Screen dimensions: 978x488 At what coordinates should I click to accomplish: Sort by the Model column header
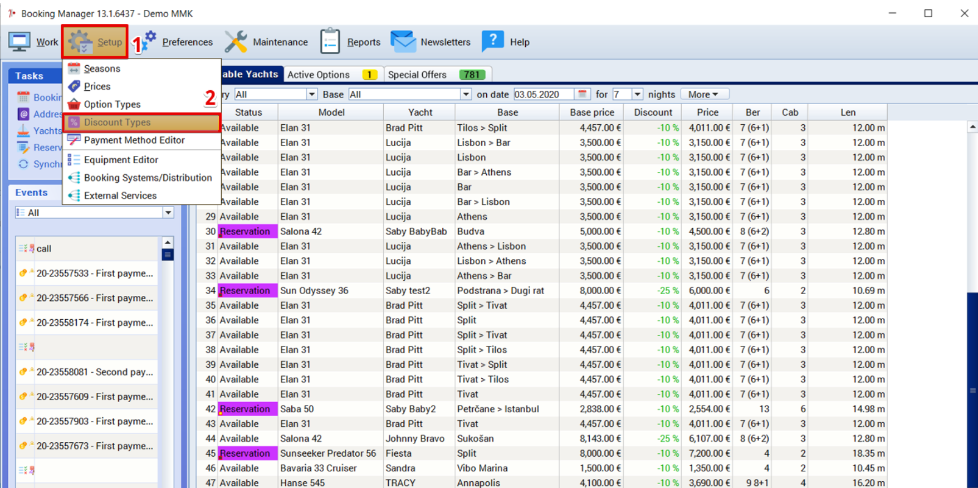click(331, 113)
